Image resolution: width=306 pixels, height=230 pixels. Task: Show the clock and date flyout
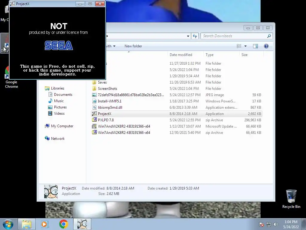[291, 224]
